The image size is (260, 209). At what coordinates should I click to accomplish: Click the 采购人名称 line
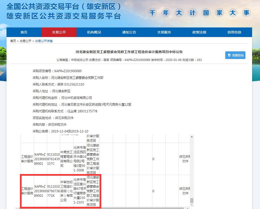click(x=68, y=78)
